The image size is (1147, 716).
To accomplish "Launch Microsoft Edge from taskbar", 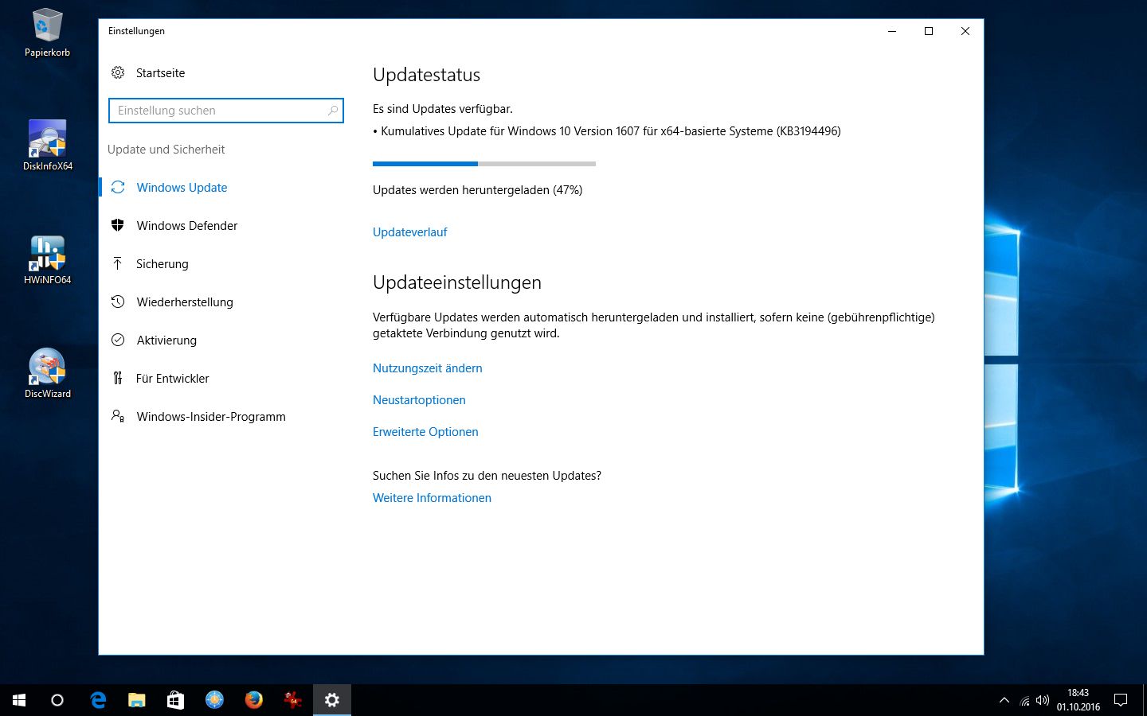I will pos(98,700).
